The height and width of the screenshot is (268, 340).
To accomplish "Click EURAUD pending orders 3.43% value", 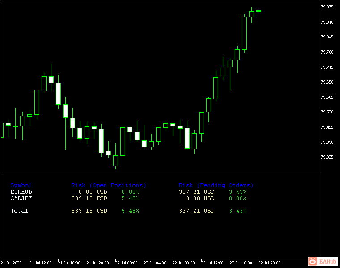I will pos(238,192).
